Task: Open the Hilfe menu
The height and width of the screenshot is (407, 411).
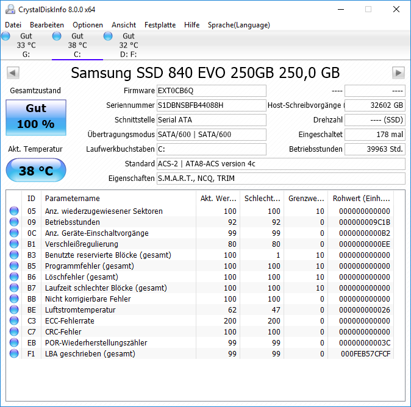Action: point(192,25)
